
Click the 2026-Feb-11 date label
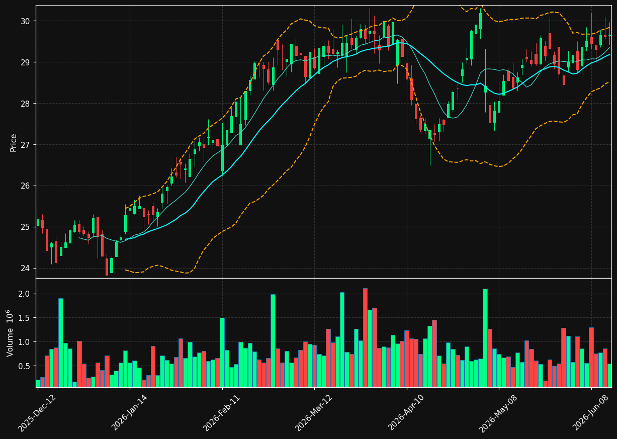[x=221, y=413]
